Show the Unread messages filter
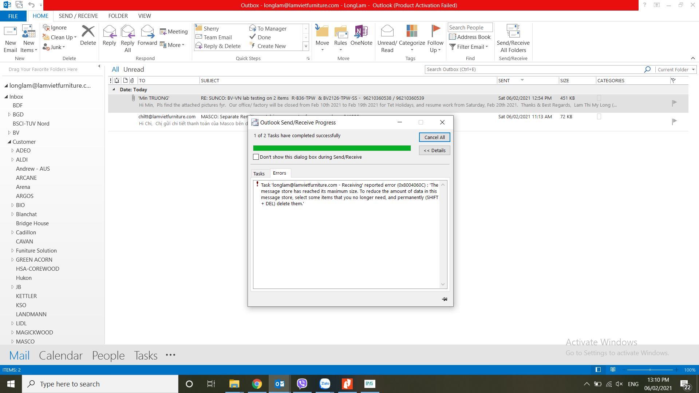Image resolution: width=699 pixels, height=393 pixels. (x=134, y=70)
